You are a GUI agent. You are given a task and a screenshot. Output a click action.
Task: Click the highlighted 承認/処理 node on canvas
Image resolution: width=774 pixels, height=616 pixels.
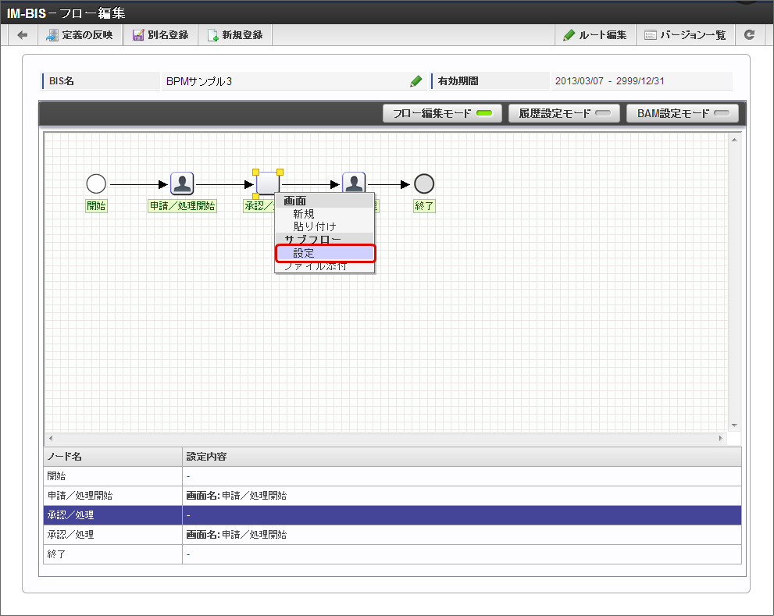pos(267,183)
